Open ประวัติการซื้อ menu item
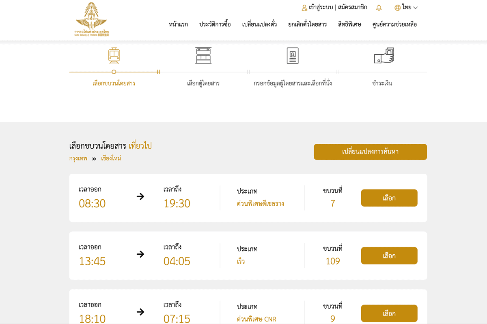This screenshot has height=324, width=487. (x=215, y=24)
